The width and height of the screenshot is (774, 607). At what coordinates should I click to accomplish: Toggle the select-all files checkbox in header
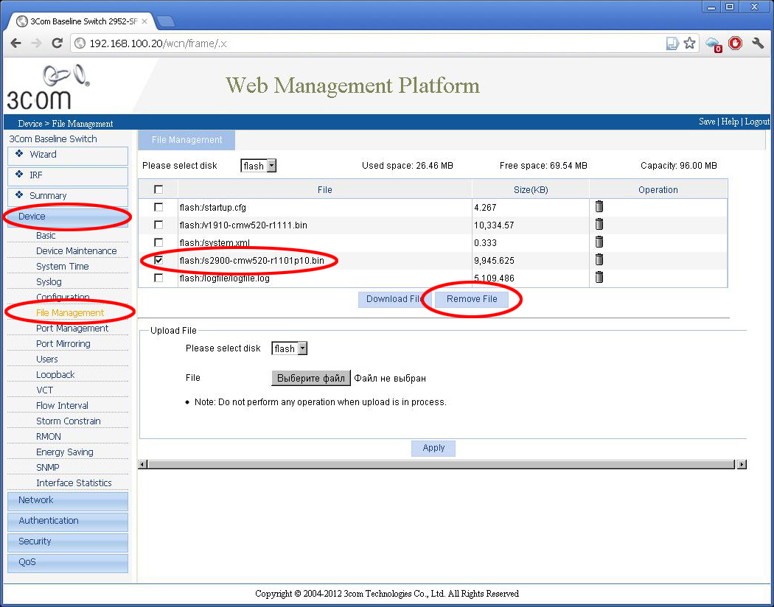158,189
